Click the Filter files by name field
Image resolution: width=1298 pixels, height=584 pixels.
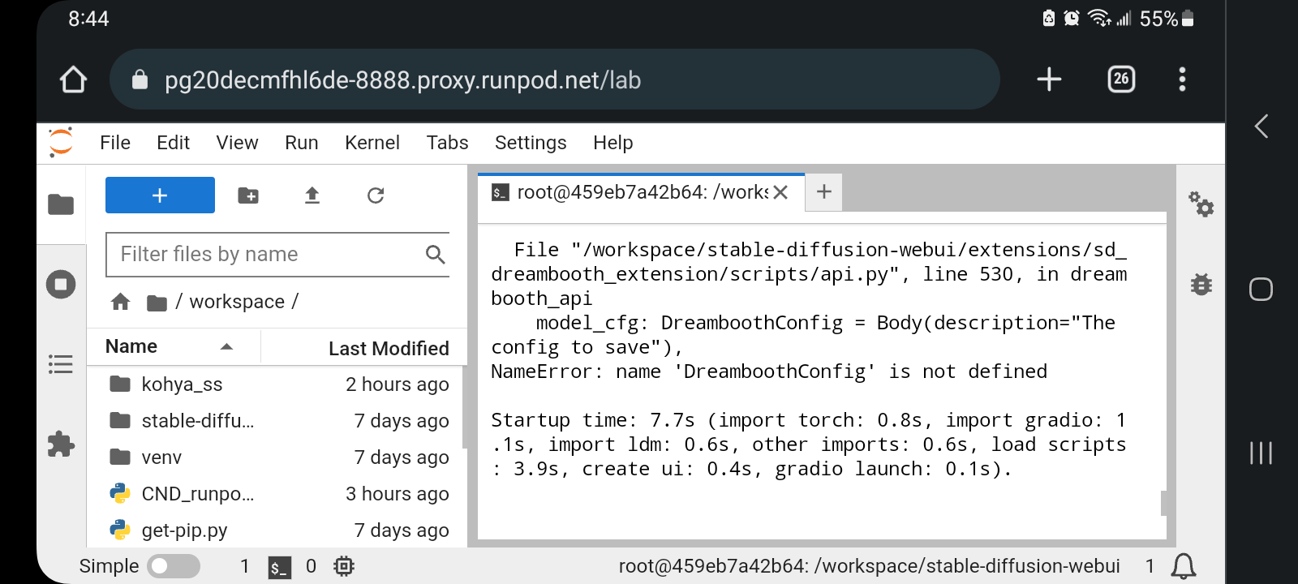click(x=268, y=254)
